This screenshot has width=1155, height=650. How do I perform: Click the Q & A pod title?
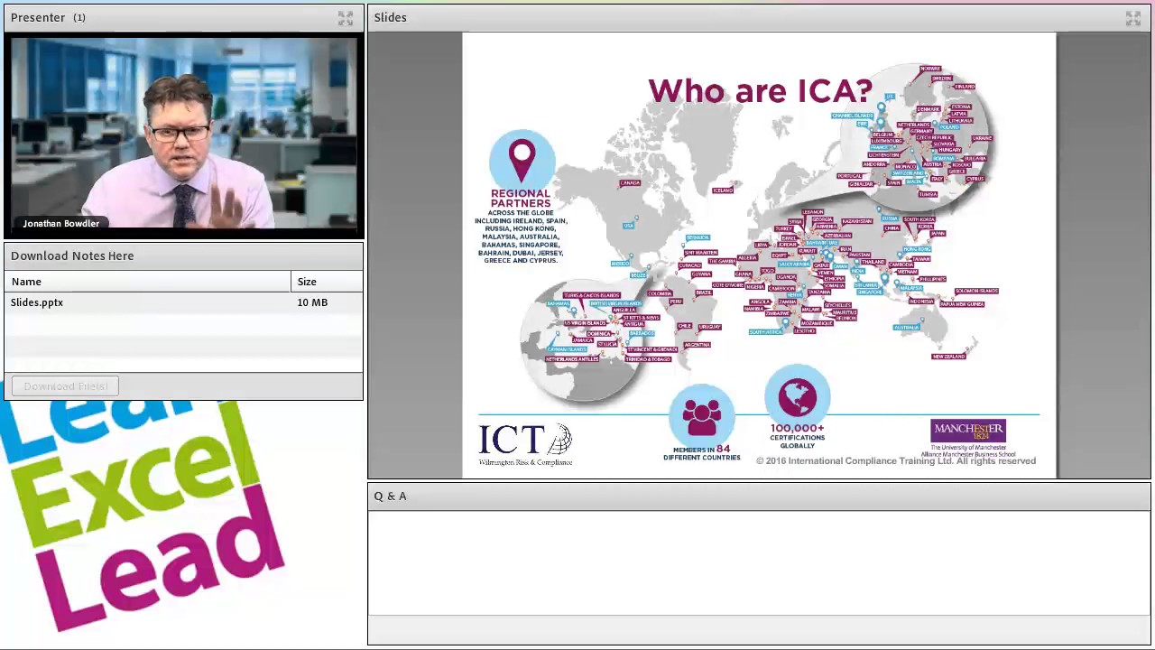pos(391,496)
